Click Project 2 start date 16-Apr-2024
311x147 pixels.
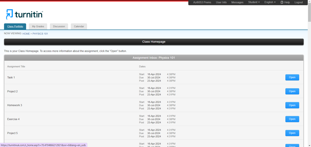pos(154,88)
